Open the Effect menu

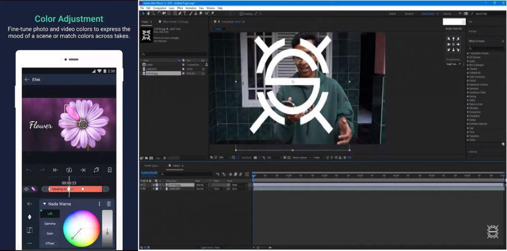180,8
